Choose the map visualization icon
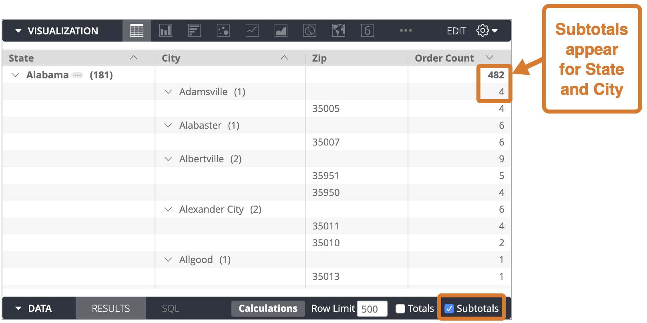The image size is (647, 323). tap(338, 31)
